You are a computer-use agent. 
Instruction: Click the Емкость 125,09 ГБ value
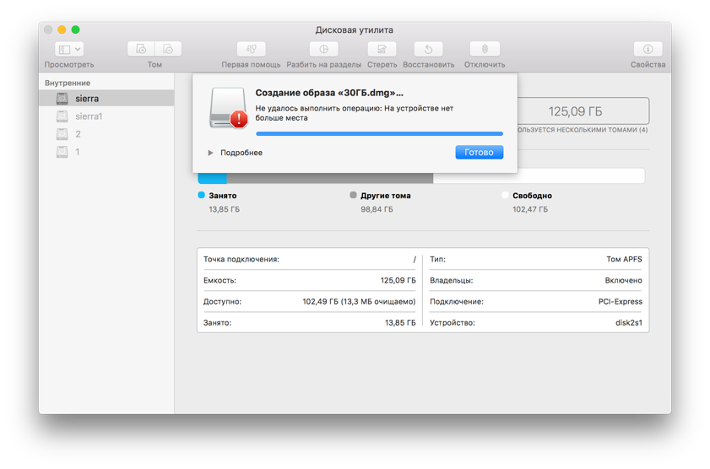click(398, 280)
